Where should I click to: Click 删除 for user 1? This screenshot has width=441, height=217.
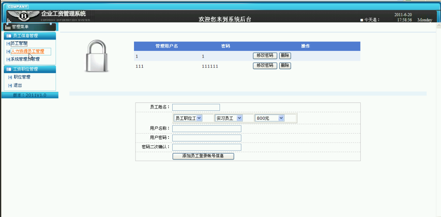(285, 55)
